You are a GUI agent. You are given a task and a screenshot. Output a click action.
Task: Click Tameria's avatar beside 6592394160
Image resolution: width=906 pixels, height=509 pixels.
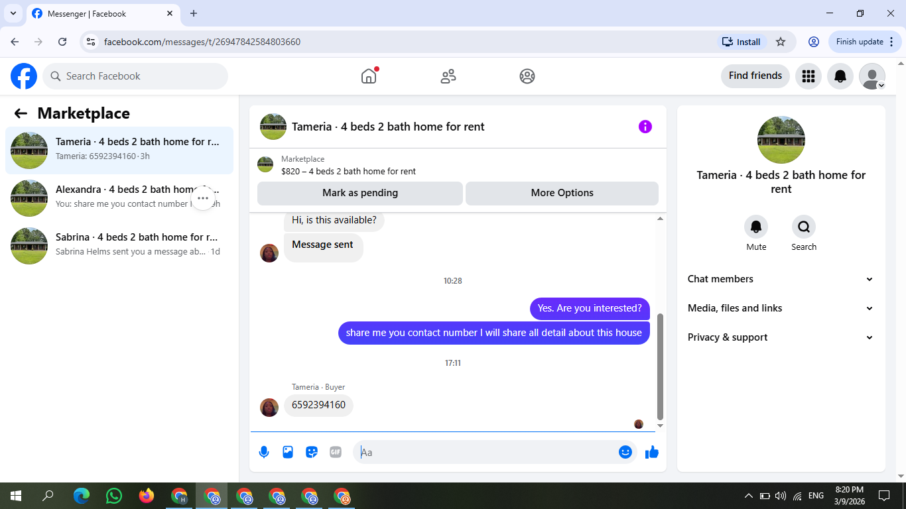[x=269, y=407]
